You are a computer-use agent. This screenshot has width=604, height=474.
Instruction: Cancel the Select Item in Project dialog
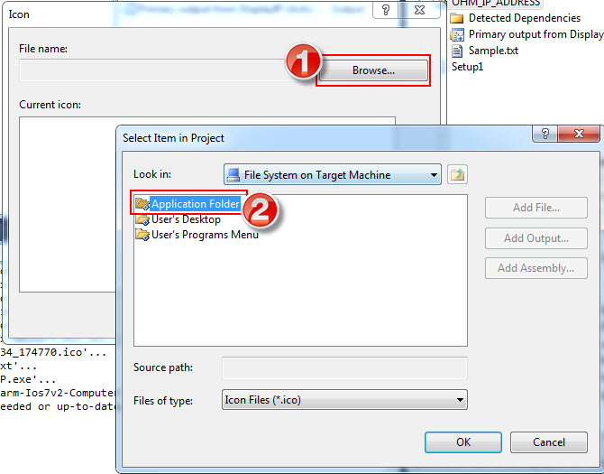point(548,442)
